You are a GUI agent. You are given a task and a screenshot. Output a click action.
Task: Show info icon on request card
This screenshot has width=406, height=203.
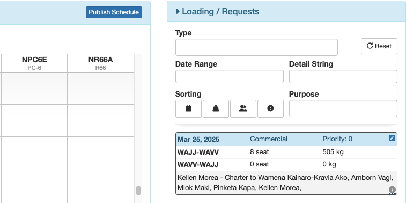coord(392,190)
